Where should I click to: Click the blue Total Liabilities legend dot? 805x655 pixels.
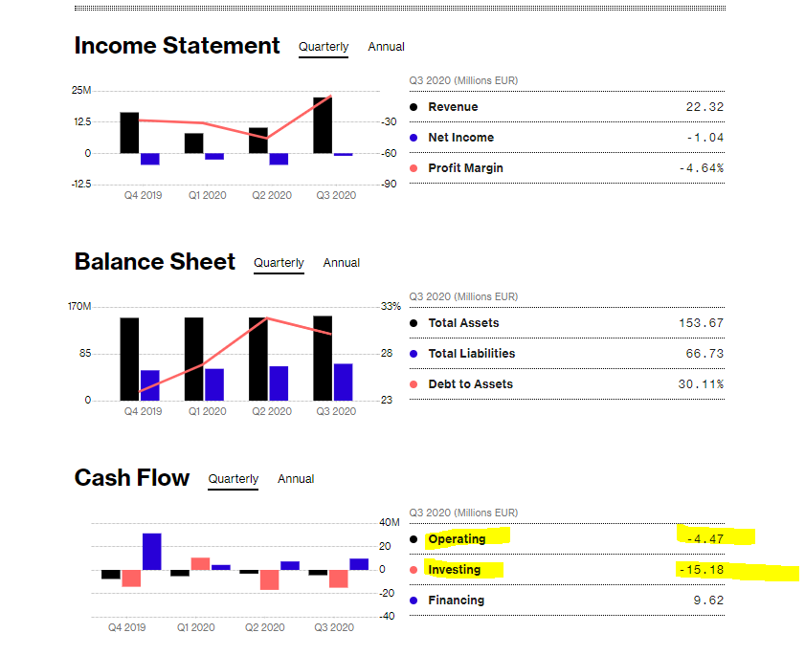point(414,354)
